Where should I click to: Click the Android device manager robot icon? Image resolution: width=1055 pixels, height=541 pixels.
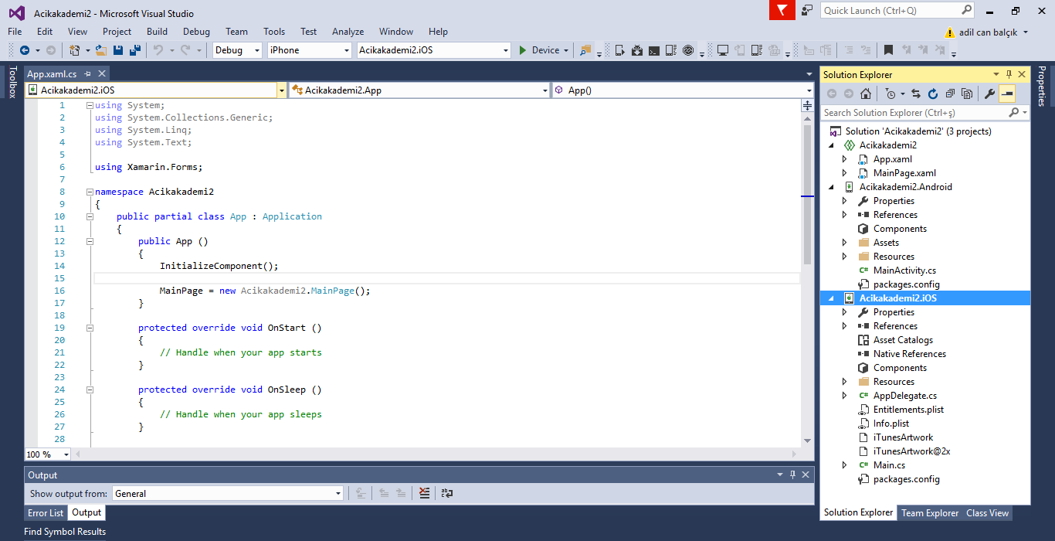point(637,50)
